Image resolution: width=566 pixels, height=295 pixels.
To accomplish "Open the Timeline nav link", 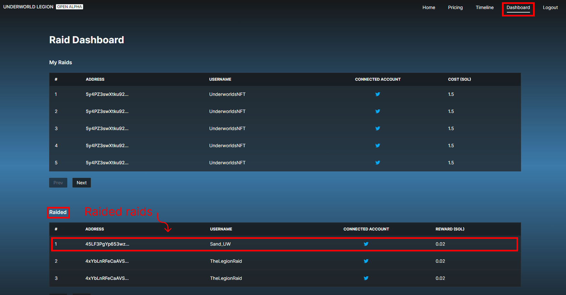I will pos(484,7).
